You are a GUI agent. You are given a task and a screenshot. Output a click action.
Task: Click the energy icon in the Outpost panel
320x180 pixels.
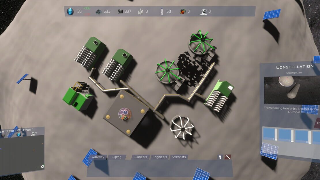tap(19, 134)
